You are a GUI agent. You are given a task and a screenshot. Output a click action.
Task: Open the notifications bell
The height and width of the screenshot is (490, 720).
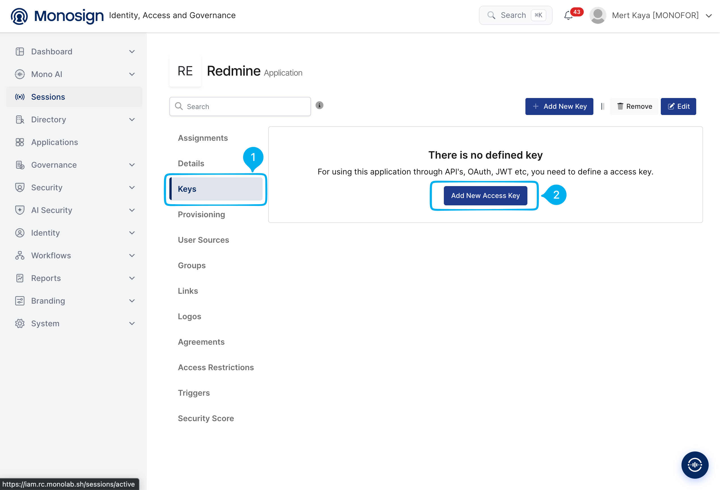click(x=568, y=16)
